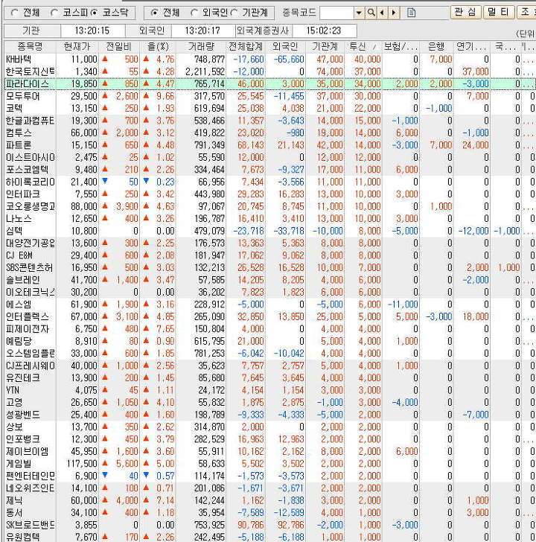Screen dimensions: 536x542
Task: Select the 심텍 stock row
Action: tap(269, 231)
